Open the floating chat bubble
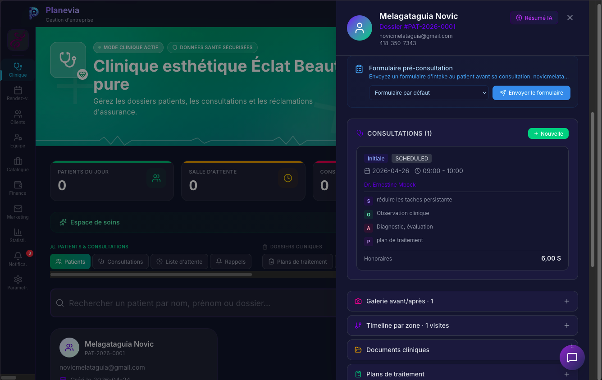Viewport: 602px width, 380px height. point(572,357)
